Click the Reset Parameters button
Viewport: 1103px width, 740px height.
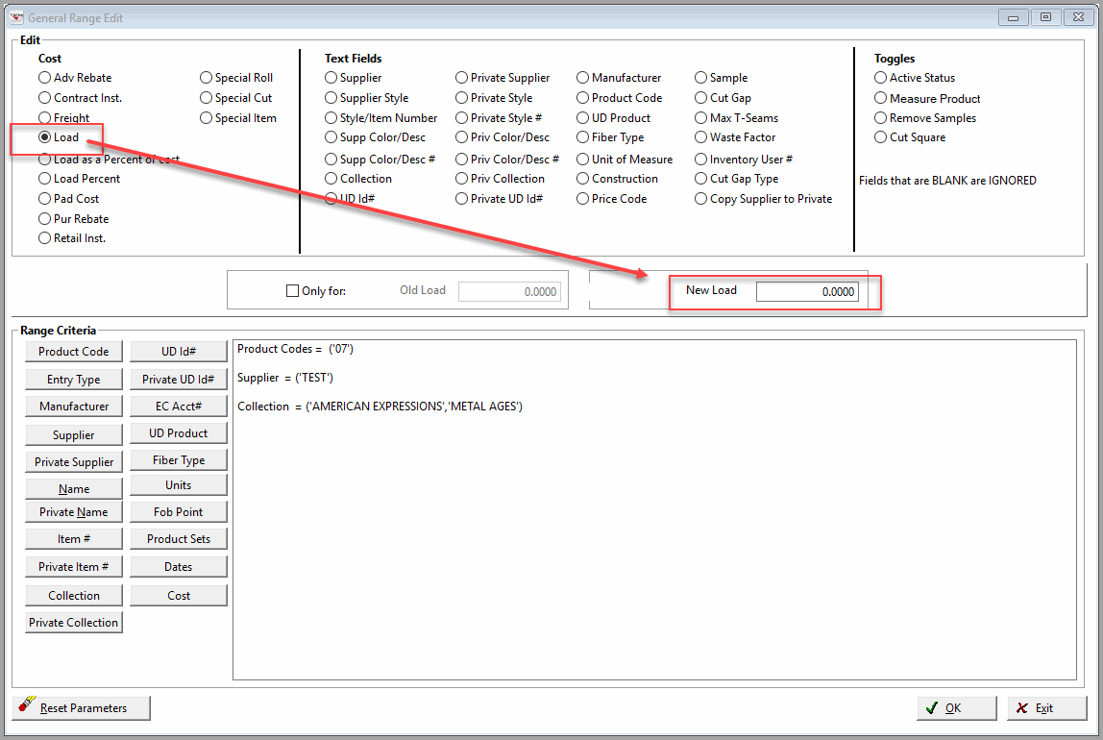pyautogui.click(x=81, y=708)
